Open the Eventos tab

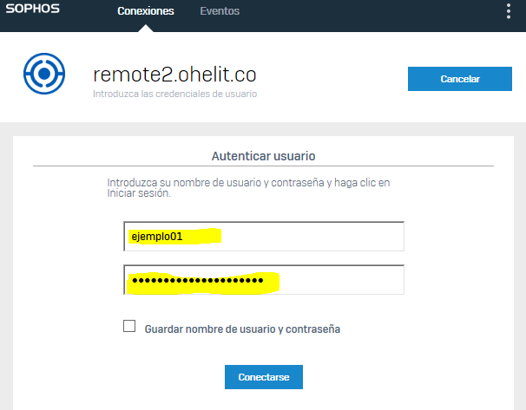(x=220, y=11)
